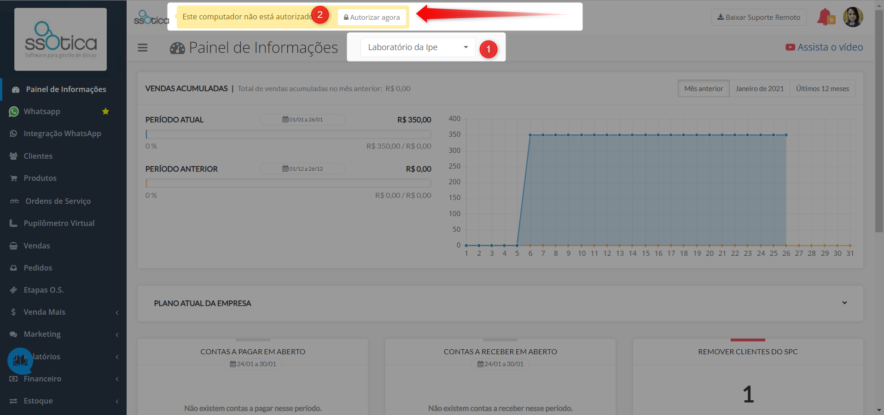
Task: Click the Venda Mais dollar icon
Action: click(13, 312)
